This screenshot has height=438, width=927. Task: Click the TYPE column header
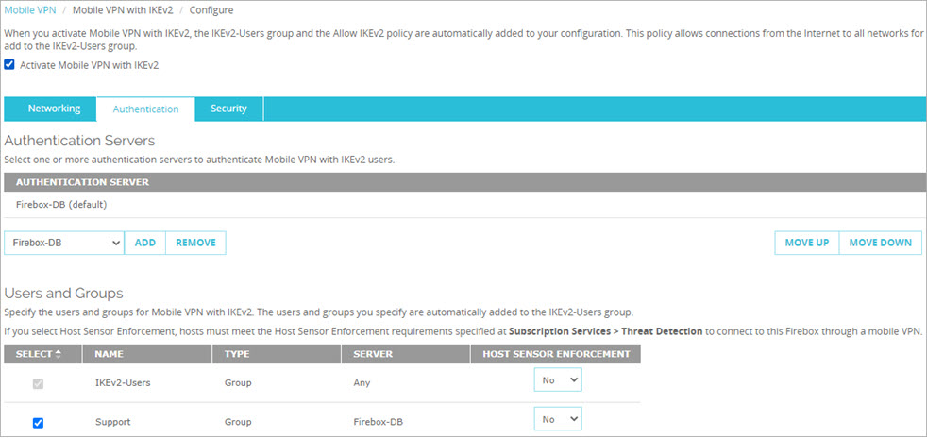(x=236, y=354)
